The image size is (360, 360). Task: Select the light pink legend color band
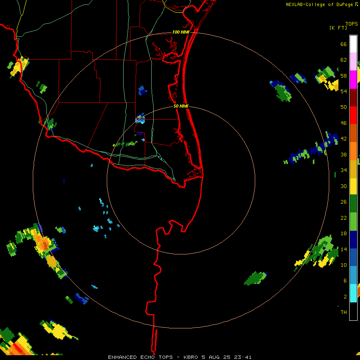(353, 62)
